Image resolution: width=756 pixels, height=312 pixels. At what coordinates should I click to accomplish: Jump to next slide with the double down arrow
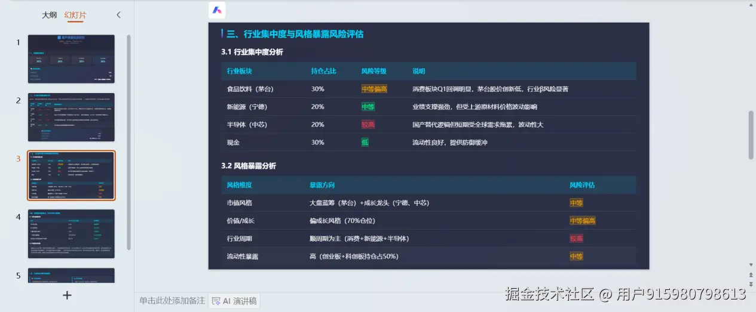click(x=751, y=284)
